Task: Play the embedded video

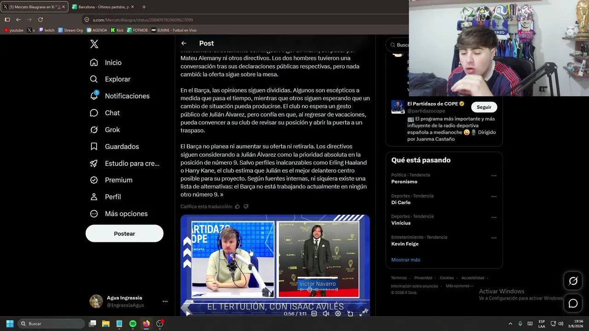Action: [188, 314]
